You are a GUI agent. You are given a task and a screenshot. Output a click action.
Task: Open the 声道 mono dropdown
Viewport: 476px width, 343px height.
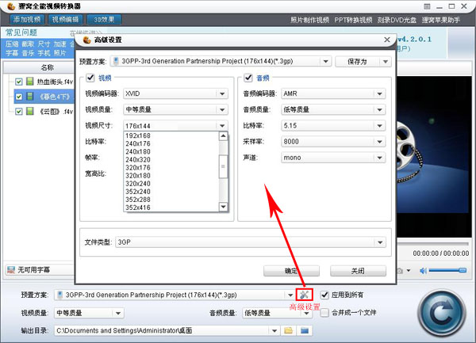tap(380, 158)
